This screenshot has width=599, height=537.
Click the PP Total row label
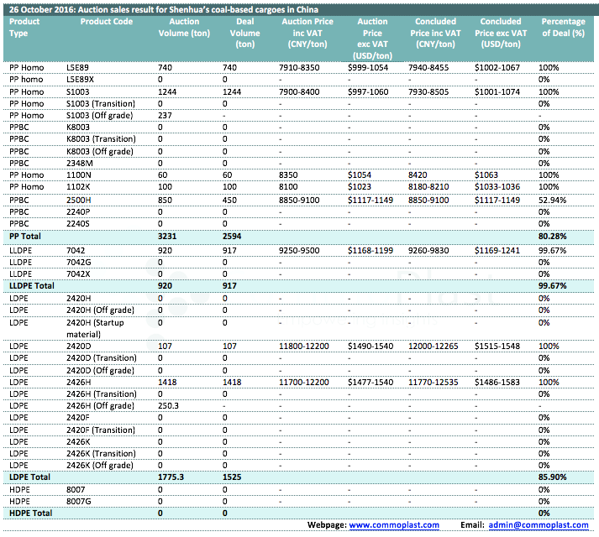[x=26, y=237]
